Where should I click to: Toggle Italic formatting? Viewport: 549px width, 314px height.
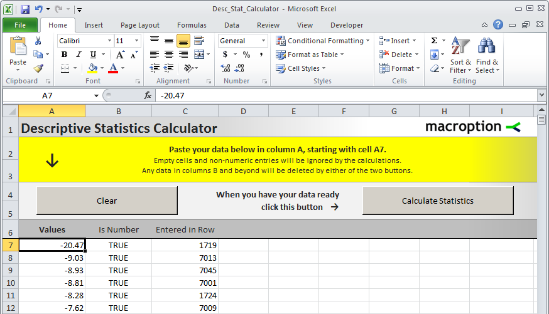pos(79,55)
